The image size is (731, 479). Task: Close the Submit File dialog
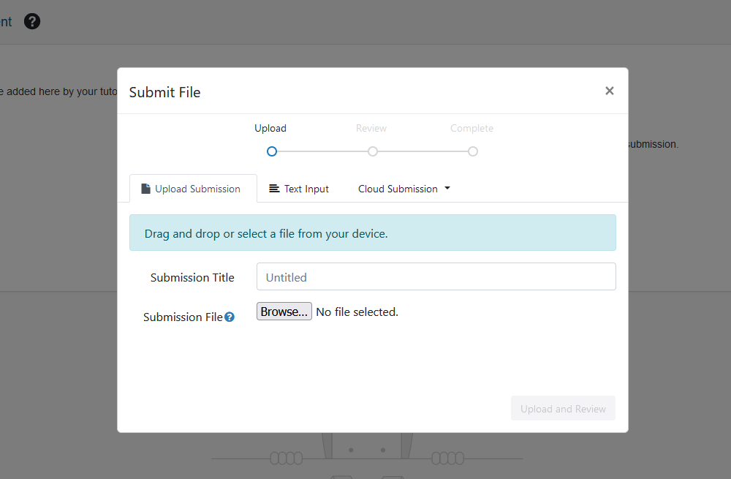[609, 91]
